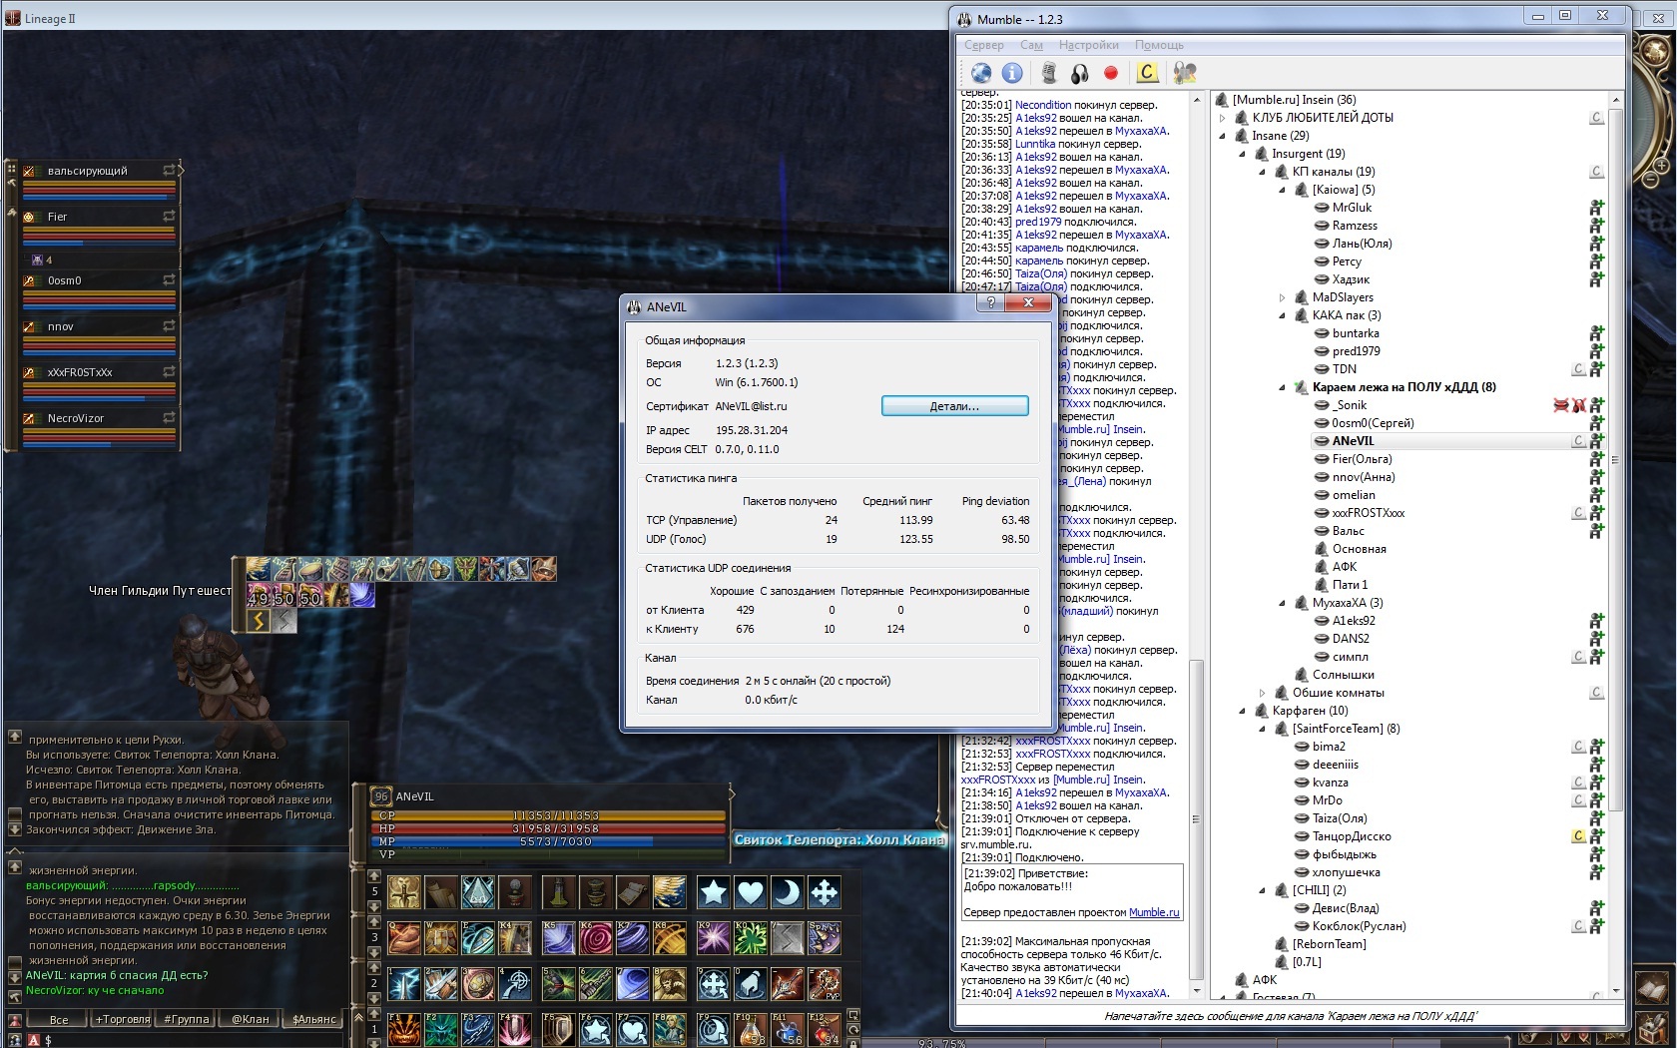Collapse the [Kaiowa] channel tree
Screen dimensions: 1677x1048
1282,190
